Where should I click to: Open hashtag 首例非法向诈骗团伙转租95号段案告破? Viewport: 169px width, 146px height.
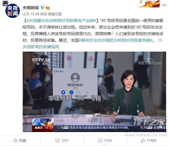click(115, 40)
